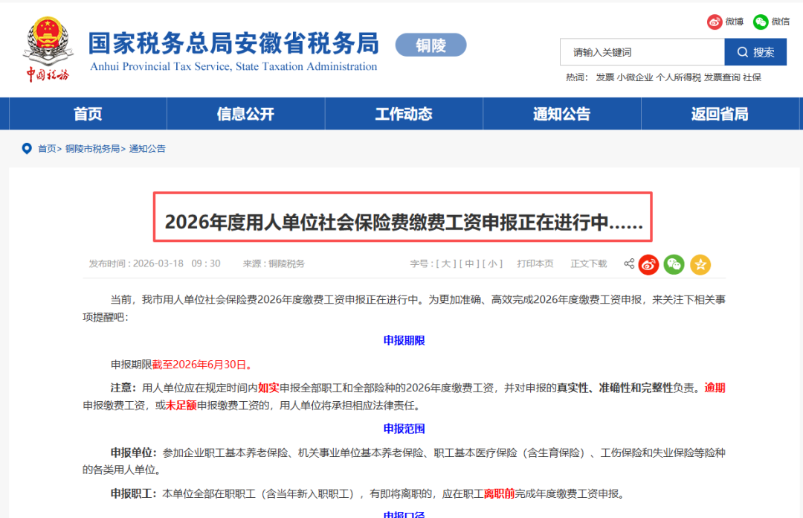Open the 返回省局 navigation tab
The height and width of the screenshot is (518, 803).
[720, 114]
